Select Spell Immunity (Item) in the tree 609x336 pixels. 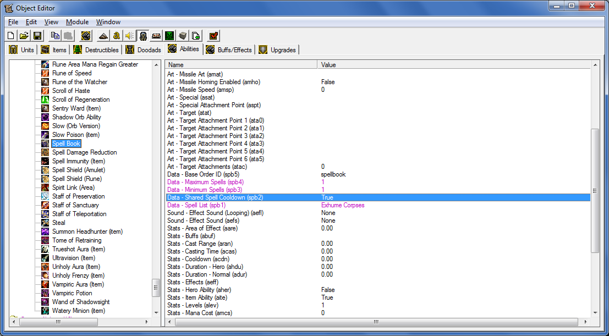coord(79,161)
